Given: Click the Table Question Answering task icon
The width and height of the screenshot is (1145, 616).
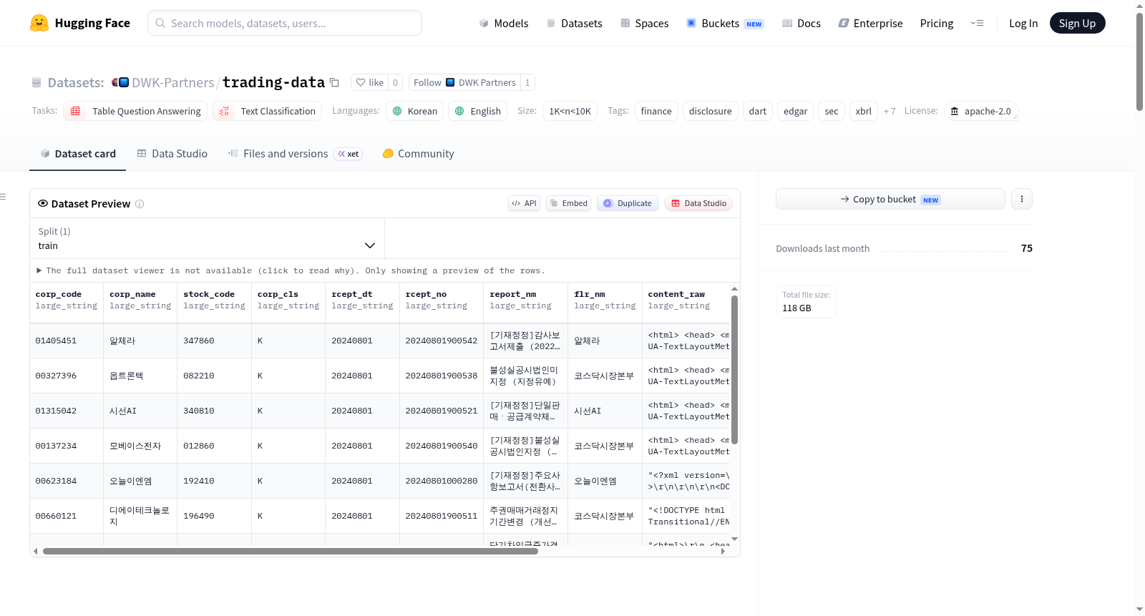Looking at the screenshot, I should pos(75,111).
